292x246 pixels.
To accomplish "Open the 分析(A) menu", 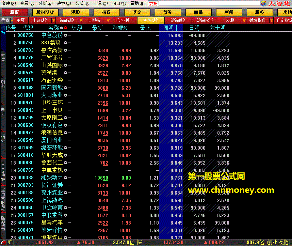I will [46, 3].
